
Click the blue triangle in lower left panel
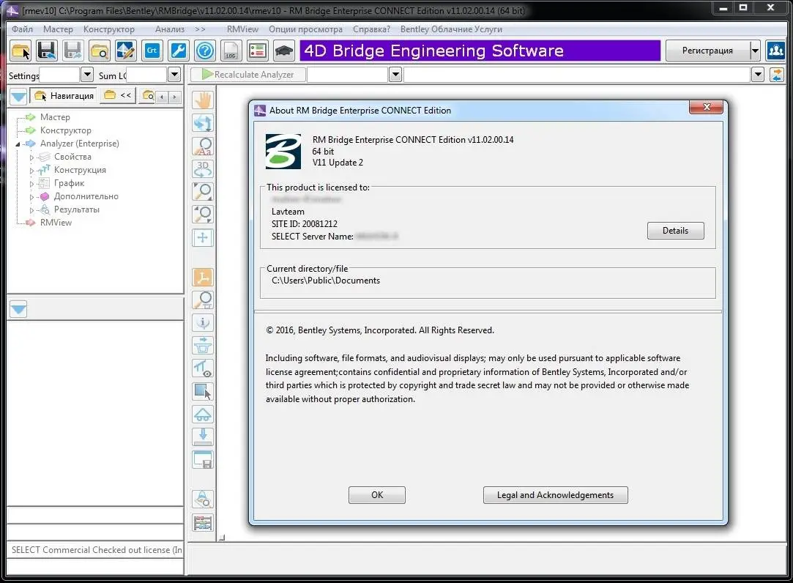[x=18, y=308]
